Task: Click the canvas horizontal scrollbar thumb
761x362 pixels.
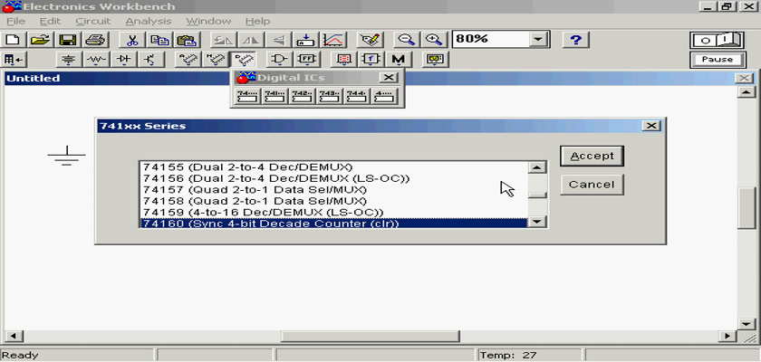Action: pos(371,336)
